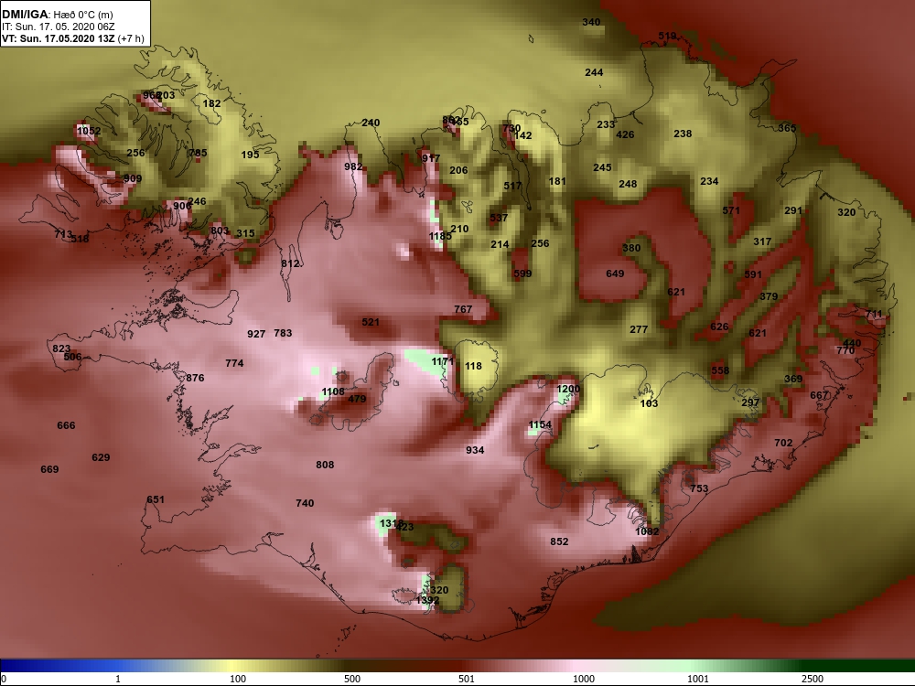Image resolution: width=915 pixels, height=686 pixels.
Task: Click the map value '651'
Action: 156,500
